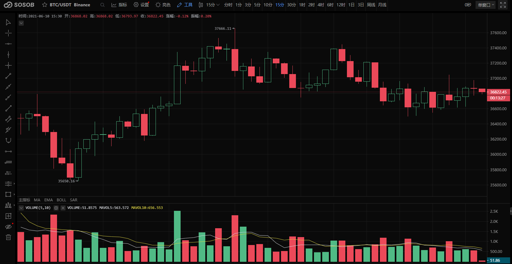Delete all drawings with trash icon

click(x=8, y=237)
